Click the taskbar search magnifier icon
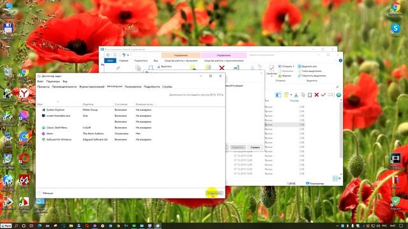 tap(17, 226)
